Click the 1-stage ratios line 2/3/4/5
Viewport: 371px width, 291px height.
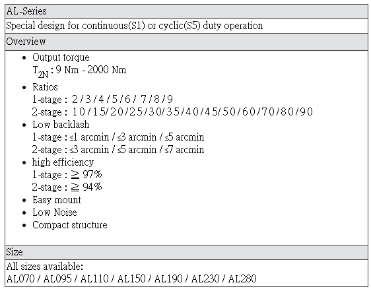click(x=102, y=100)
